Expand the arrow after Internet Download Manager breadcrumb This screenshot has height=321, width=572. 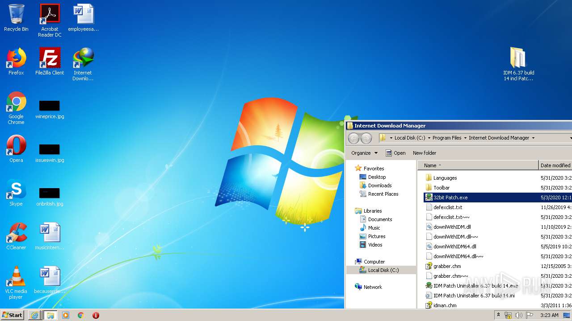tap(533, 138)
